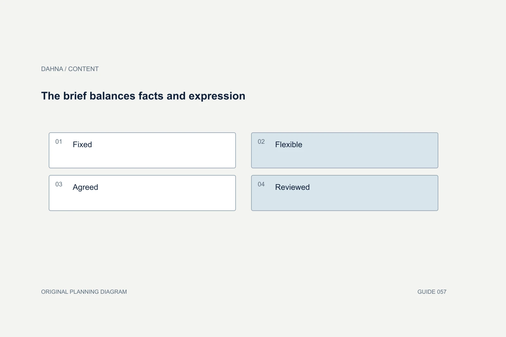Click the word expression in the heading
Screen dimensions: 506x337
click(x=217, y=96)
